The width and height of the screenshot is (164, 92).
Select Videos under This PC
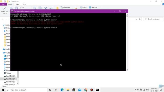point(7,73)
